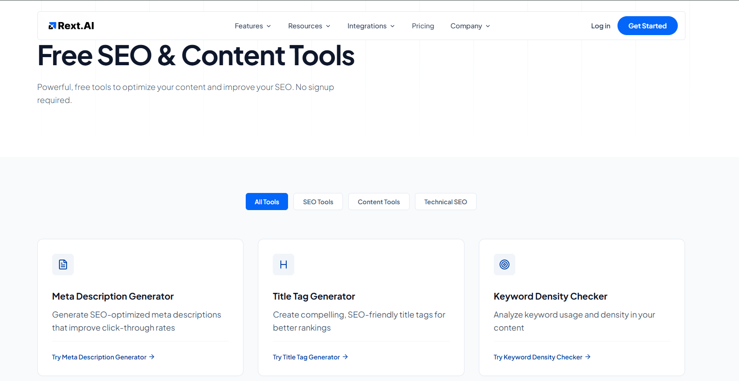Open the Integrations dropdown
The height and width of the screenshot is (381, 739).
coord(371,26)
